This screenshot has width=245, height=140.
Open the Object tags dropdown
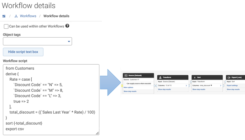(37, 41)
